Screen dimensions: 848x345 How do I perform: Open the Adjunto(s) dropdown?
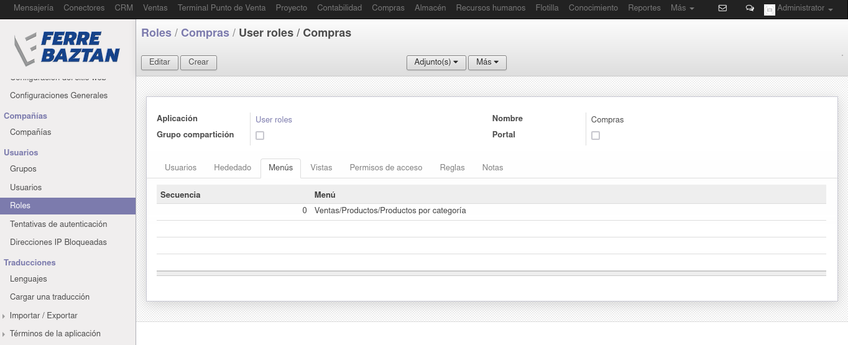(x=436, y=63)
